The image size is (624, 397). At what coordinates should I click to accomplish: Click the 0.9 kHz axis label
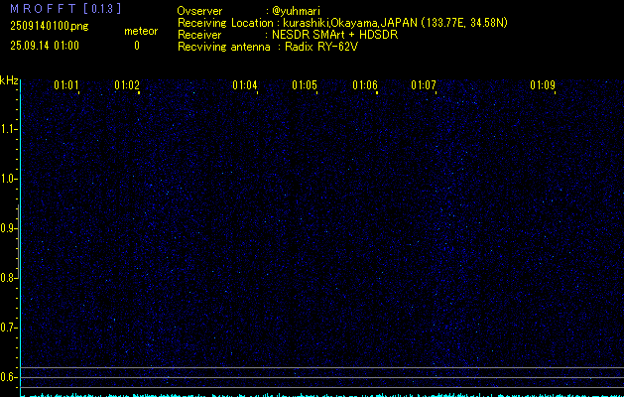click(x=8, y=228)
